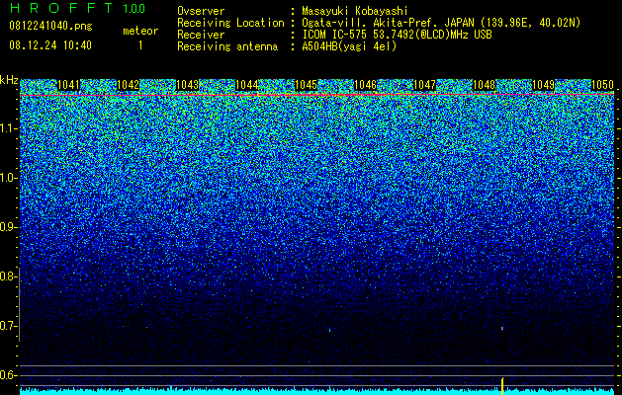Click the red meteor echo dot near 0.7 kHz

tap(502, 329)
